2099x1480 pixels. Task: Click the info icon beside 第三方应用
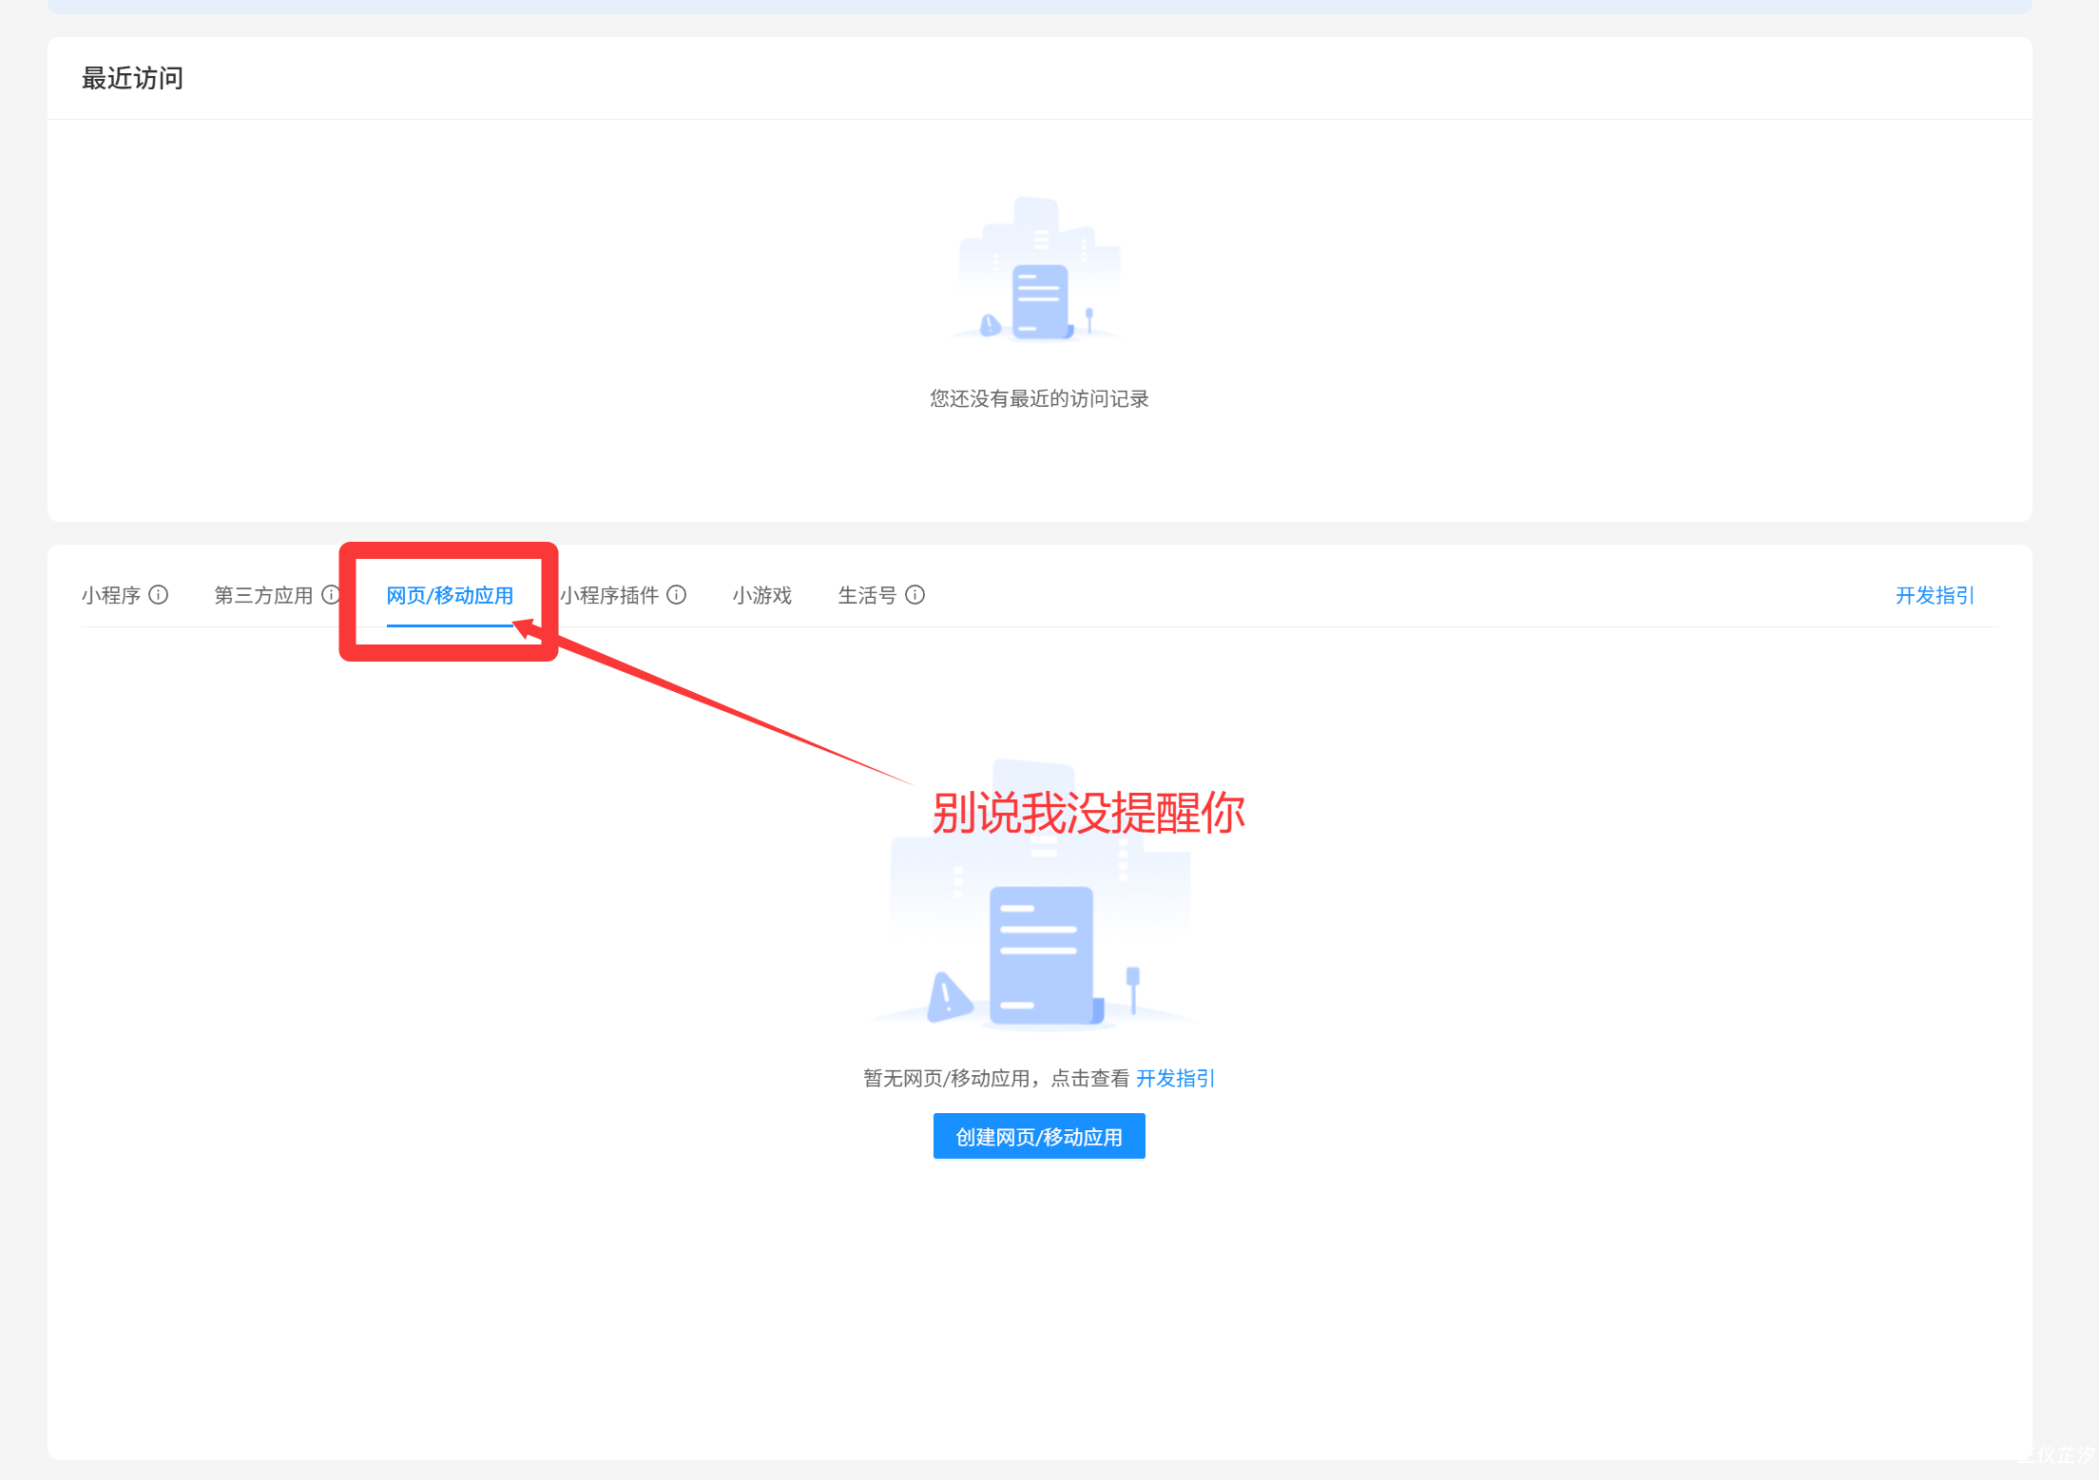tap(330, 595)
